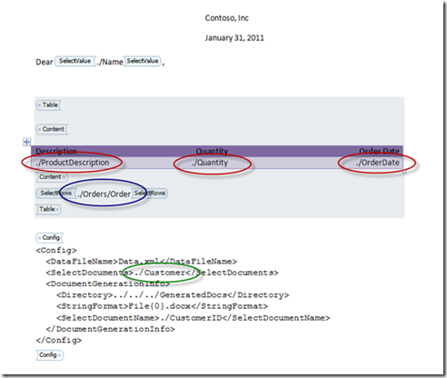Click the ./ProductDescription table cell
The height and width of the screenshot is (378, 447).
coord(73,163)
